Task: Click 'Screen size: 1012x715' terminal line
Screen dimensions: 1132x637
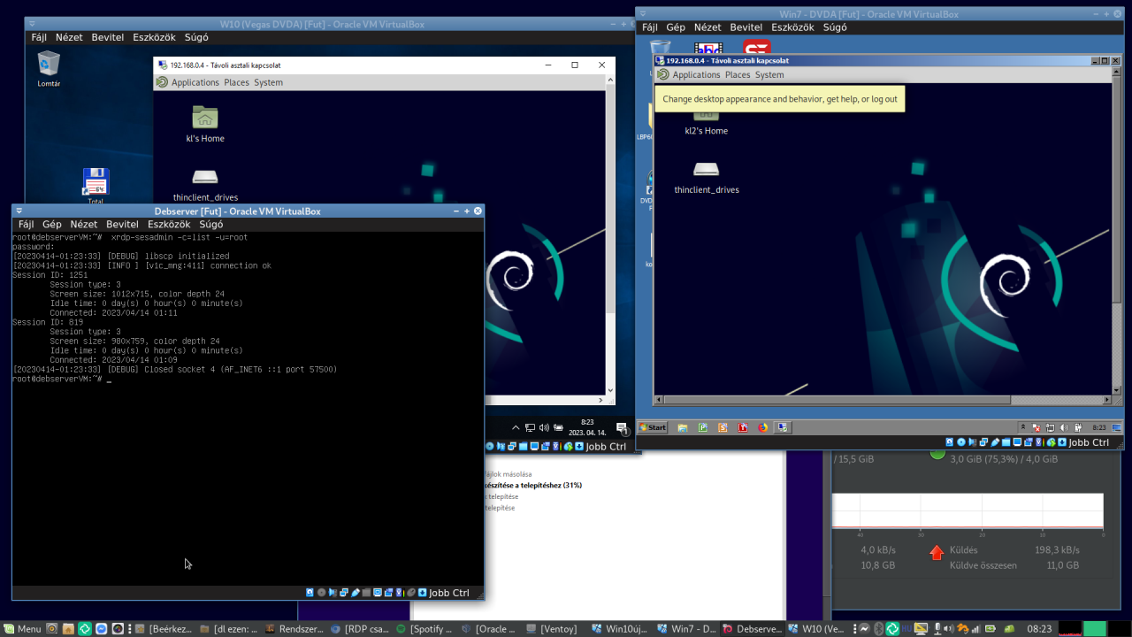Action: (x=137, y=294)
